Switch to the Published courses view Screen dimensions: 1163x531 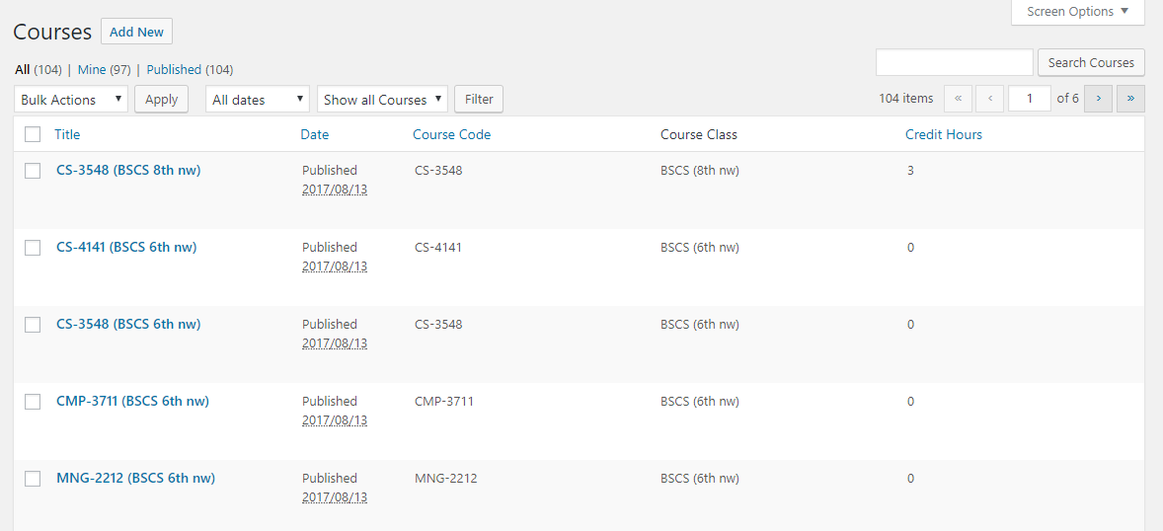tap(174, 70)
